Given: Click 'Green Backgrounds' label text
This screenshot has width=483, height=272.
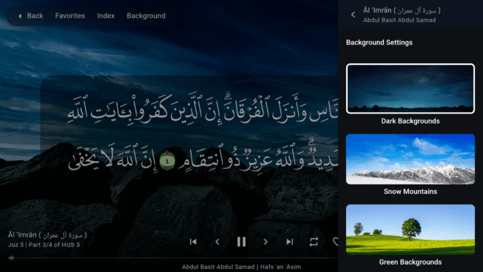Looking at the screenshot, I should click(x=410, y=262).
